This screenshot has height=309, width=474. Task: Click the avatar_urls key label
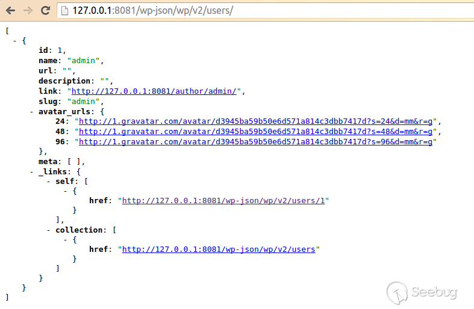[64, 112]
